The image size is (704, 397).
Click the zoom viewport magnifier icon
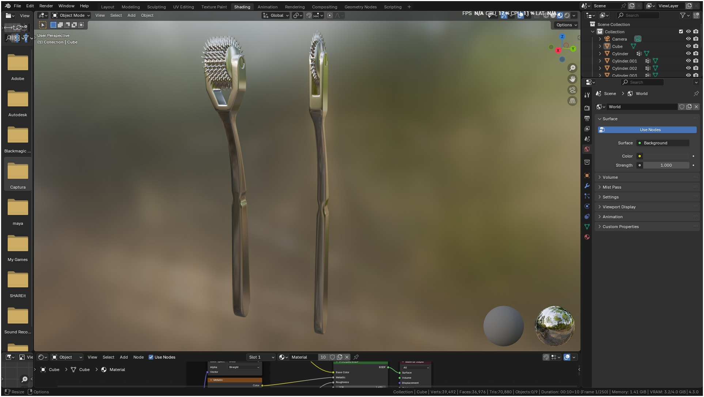572,68
